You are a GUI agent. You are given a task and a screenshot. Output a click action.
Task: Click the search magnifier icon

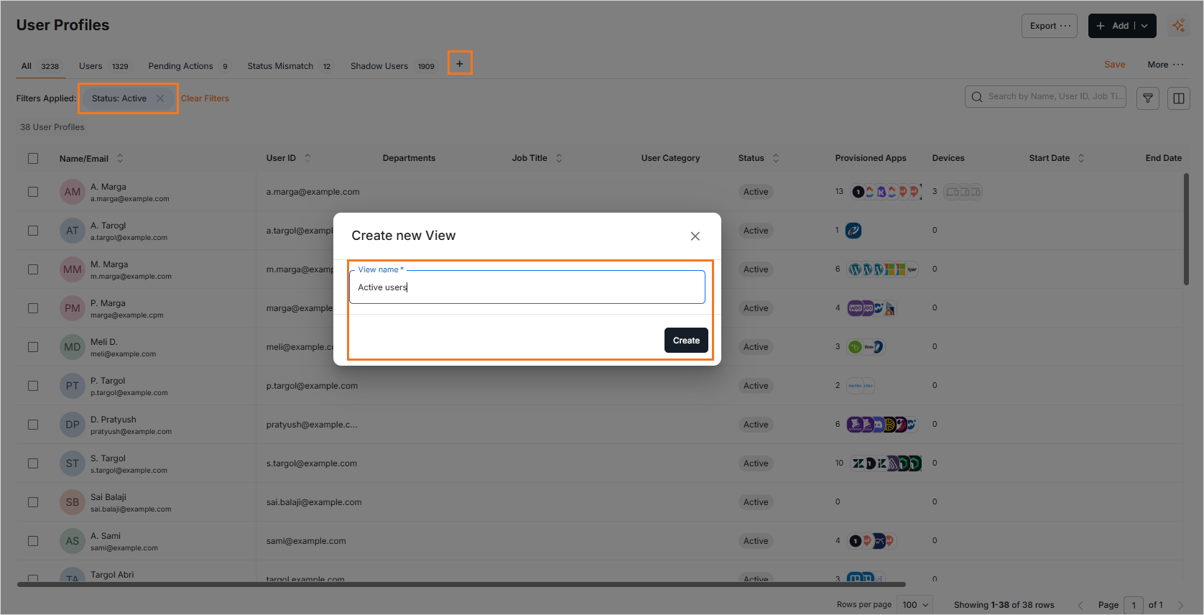click(977, 97)
